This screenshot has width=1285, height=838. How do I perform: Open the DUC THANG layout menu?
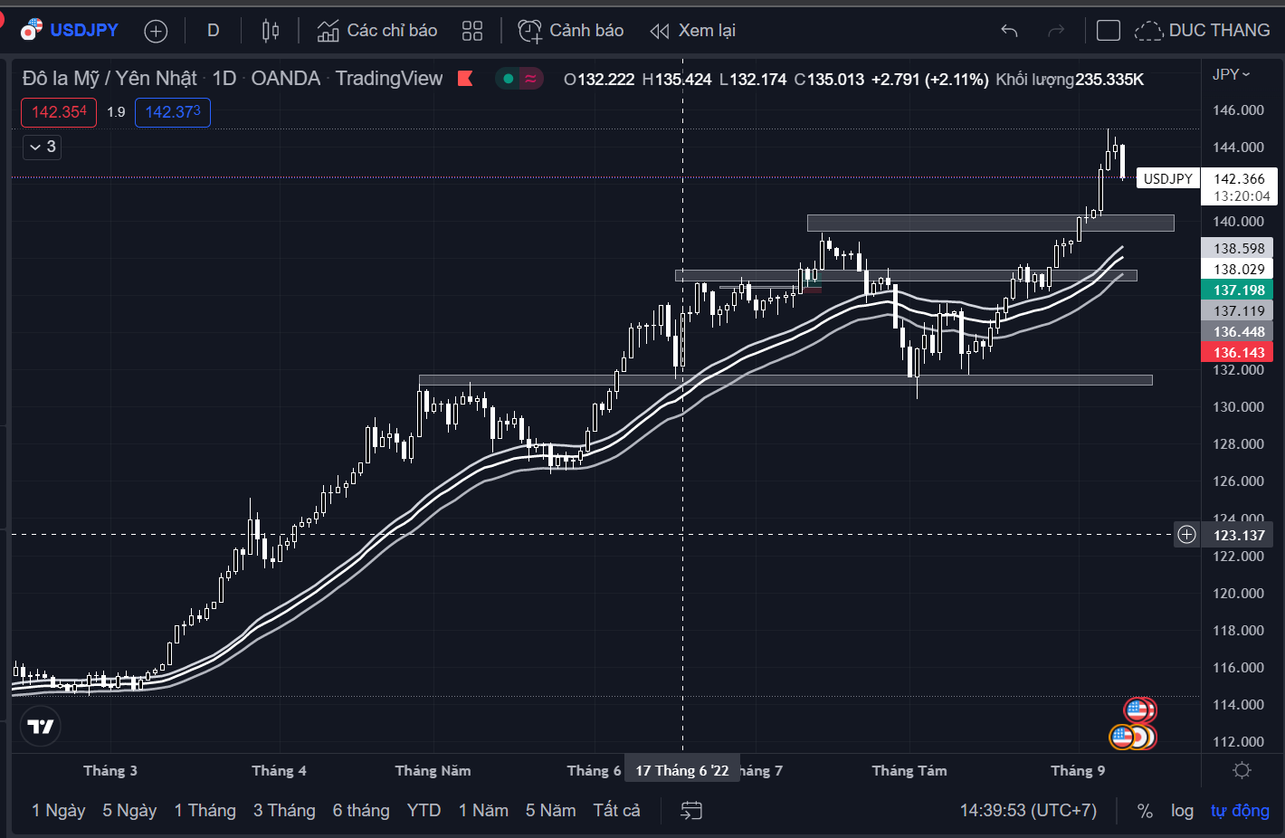pyautogui.click(x=1203, y=31)
